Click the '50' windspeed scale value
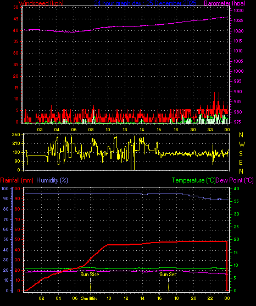256x306 pixels. [x=16, y=7]
